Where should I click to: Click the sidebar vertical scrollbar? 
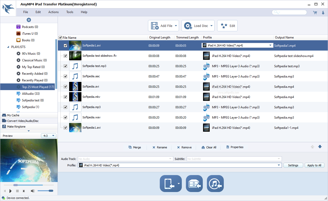tap(56, 64)
